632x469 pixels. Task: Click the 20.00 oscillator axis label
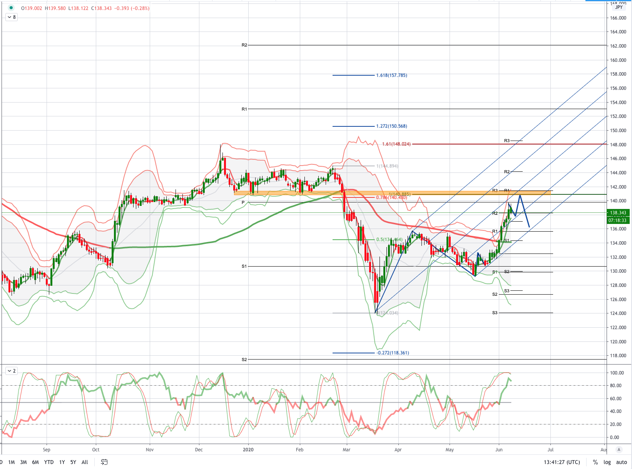(x=616, y=424)
